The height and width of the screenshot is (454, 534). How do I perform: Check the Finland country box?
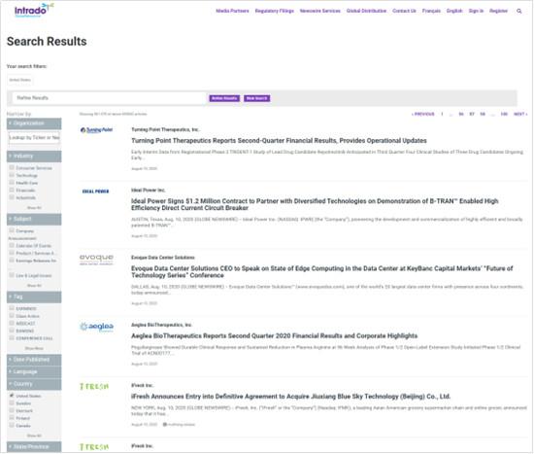[12, 417]
